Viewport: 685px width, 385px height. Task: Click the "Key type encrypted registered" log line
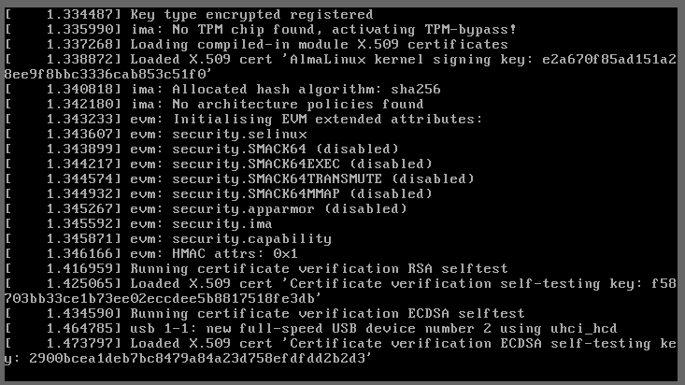[250, 14]
